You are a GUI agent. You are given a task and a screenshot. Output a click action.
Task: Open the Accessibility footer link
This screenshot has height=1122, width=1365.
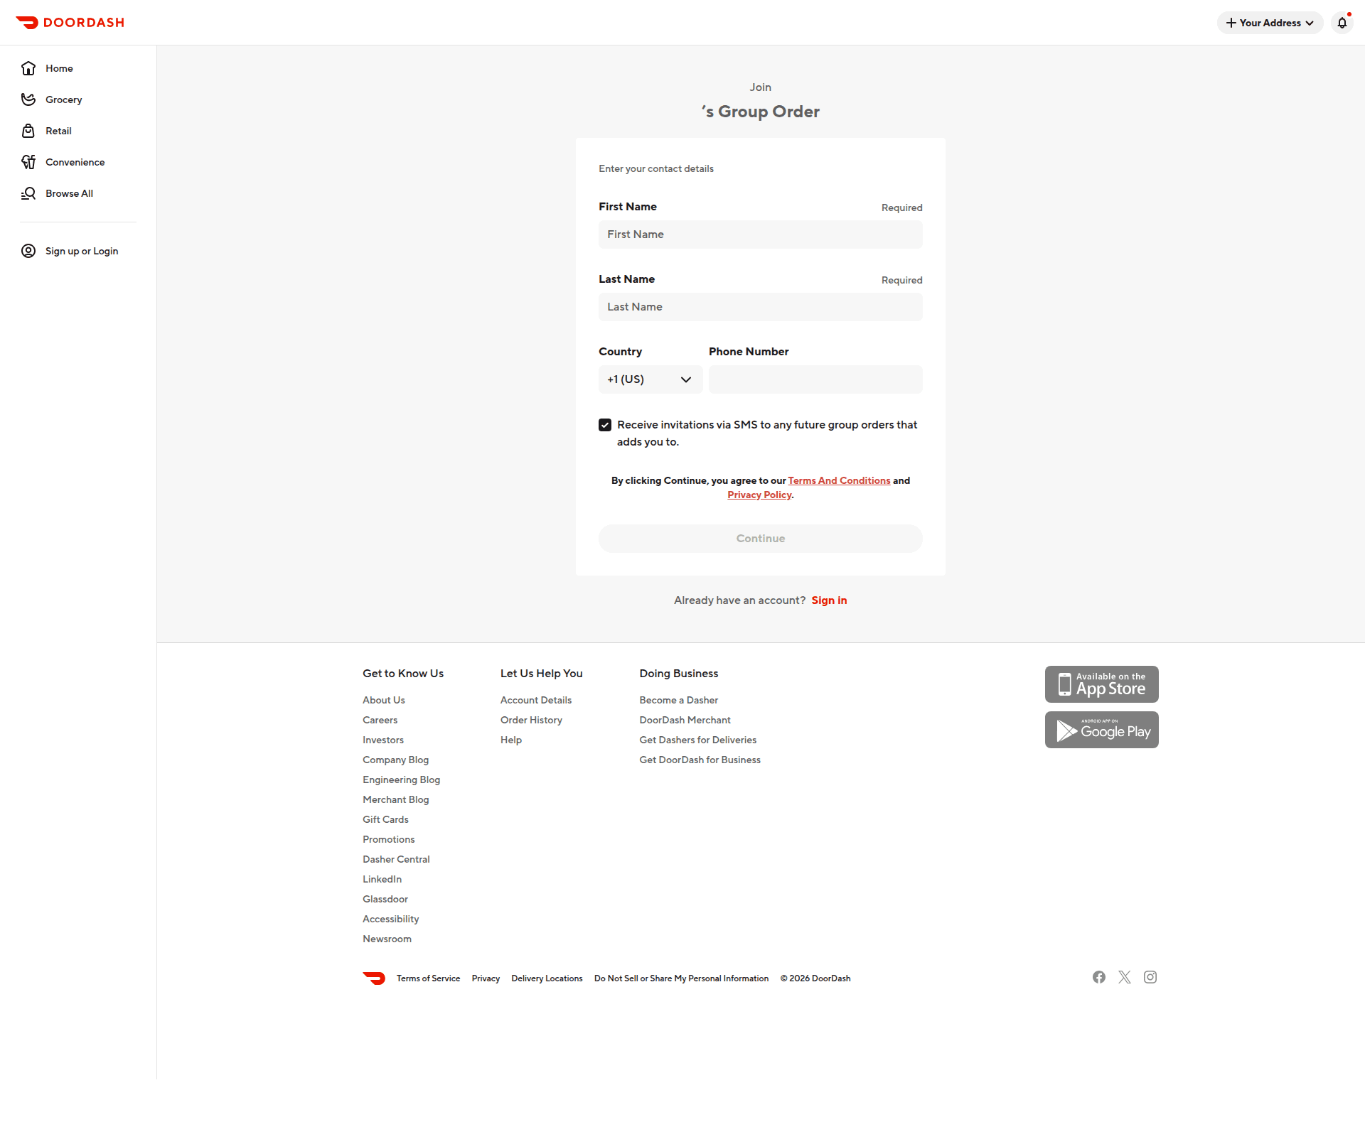tap(391, 919)
